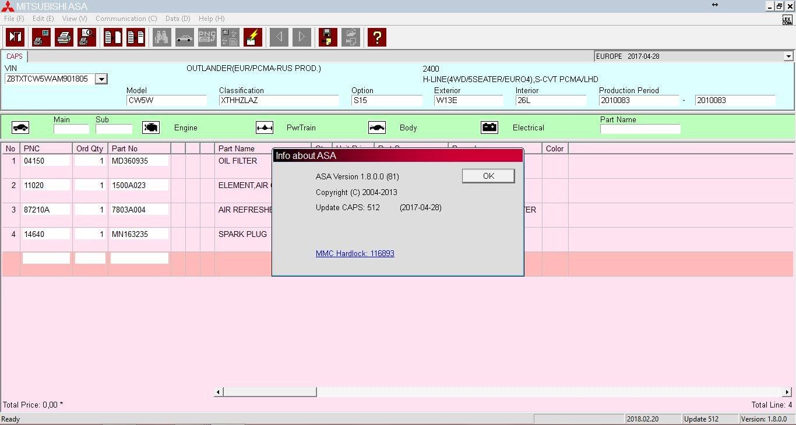Image resolution: width=796 pixels, height=425 pixels.
Task: Click the printer toolbar icon
Action: click(x=64, y=37)
